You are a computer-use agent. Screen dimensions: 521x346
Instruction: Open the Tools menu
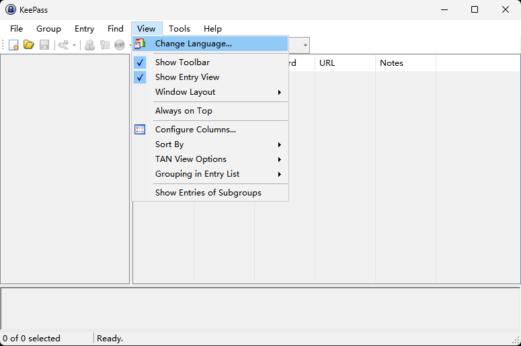click(179, 29)
